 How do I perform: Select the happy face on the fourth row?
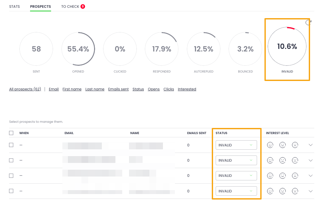pyautogui.click(x=270, y=191)
